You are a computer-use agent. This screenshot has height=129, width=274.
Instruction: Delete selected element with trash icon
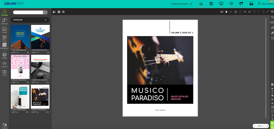pos(259,12)
